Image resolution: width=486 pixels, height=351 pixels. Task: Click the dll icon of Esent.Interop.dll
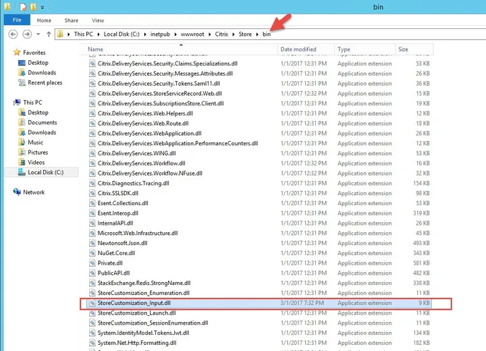click(x=92, y=213)
